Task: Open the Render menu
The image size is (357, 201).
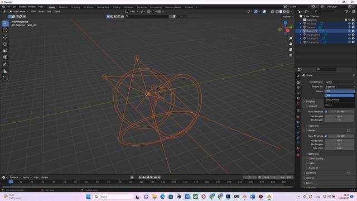Action: [x=22, y=7]
